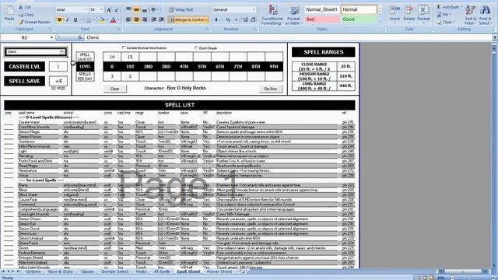Open the fill color dropdown arrow
The width and height of the screenshot is (498, 280).
[107, 20]
